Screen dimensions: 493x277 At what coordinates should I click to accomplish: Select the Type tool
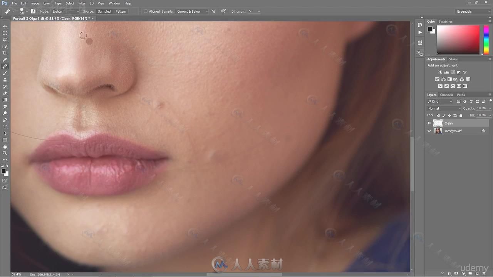(5, 127)
